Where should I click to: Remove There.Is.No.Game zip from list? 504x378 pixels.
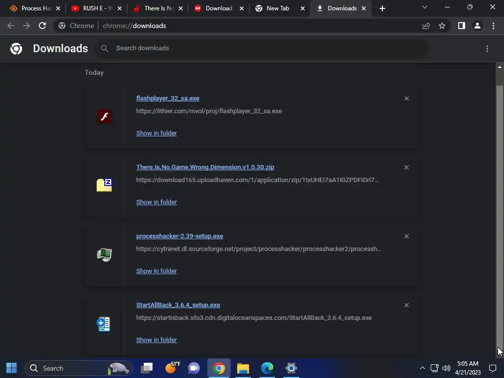[x=407, y=167]
